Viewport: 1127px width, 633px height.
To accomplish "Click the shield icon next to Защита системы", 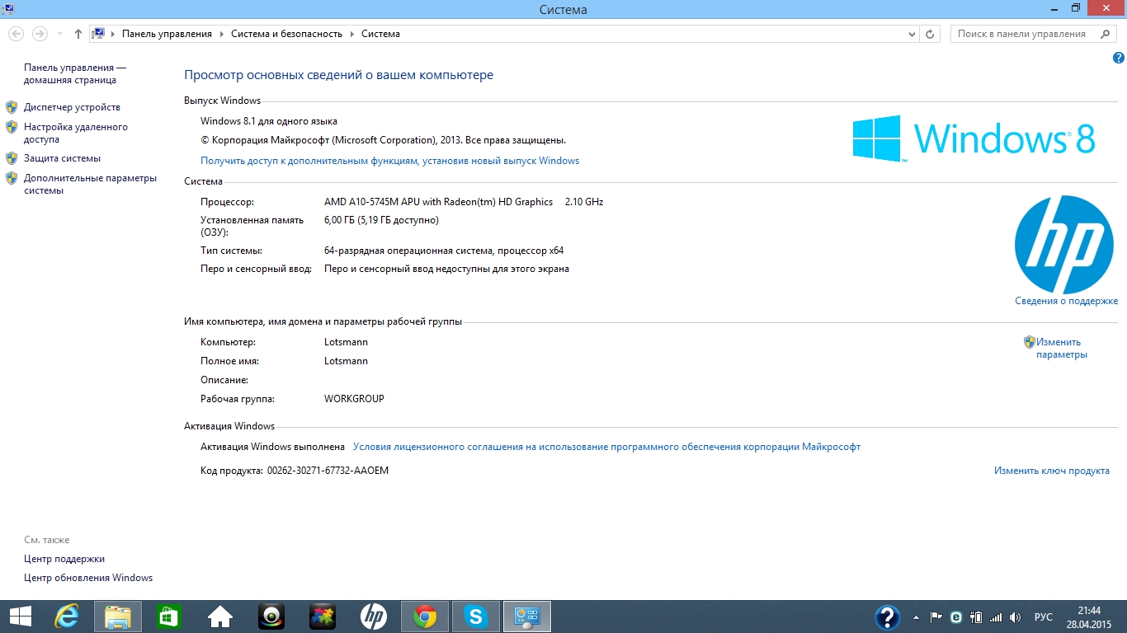I will click(12, 158).
